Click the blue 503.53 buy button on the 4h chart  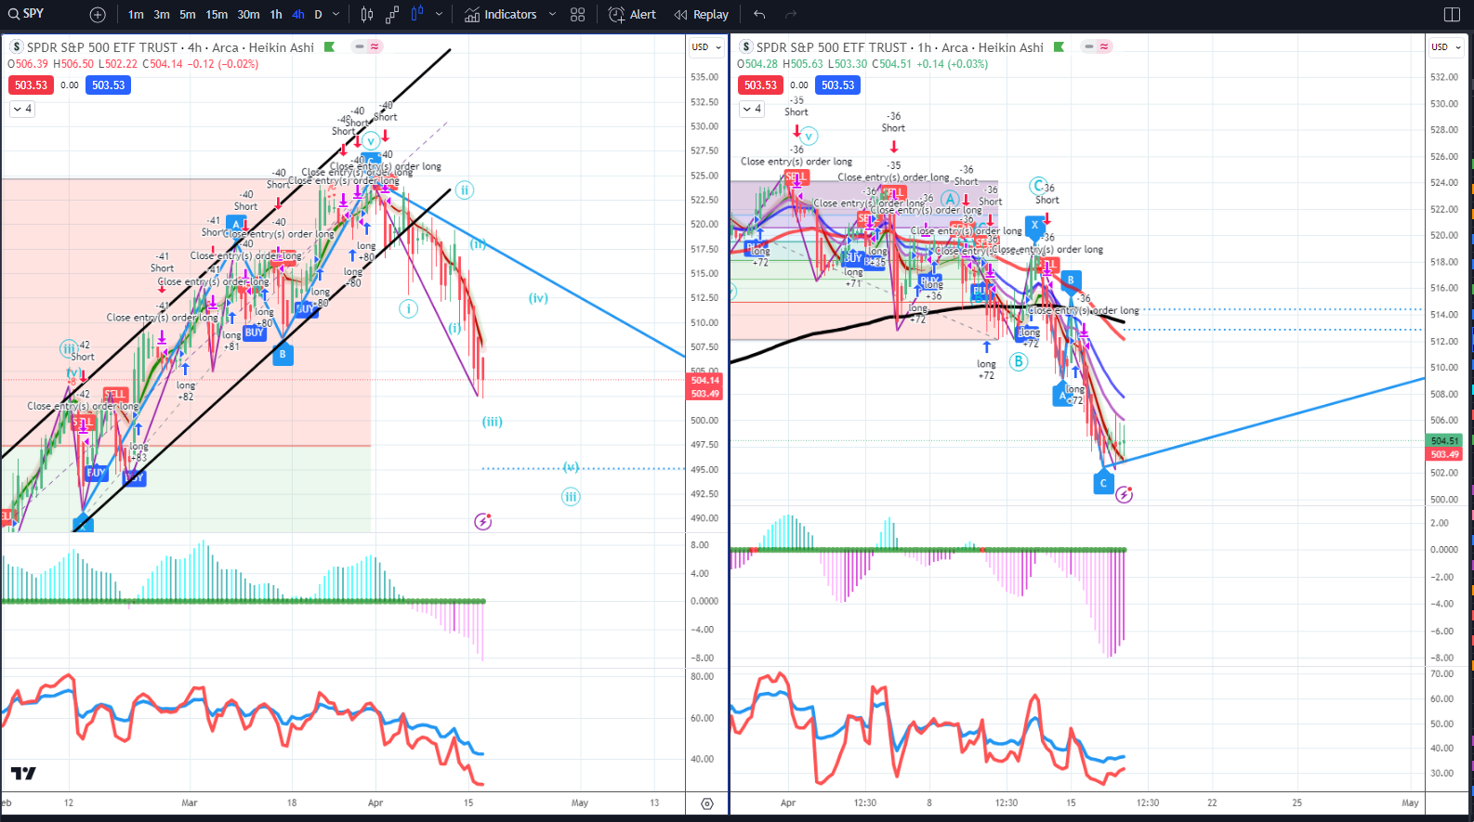109,85
